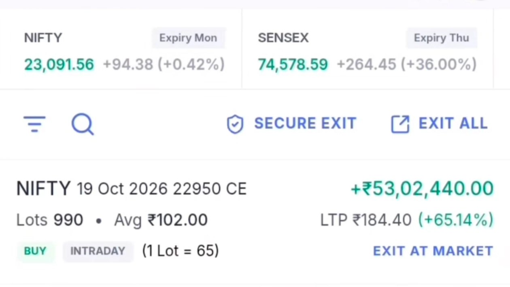
Task: Open the SENSEX index card
Action: (x=368, y=49)
